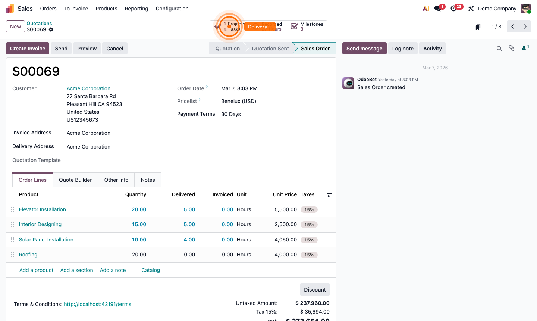The height and width of the screenshot is (321, 537).
Task: Click the Create Invoice button
Action: 27,48
